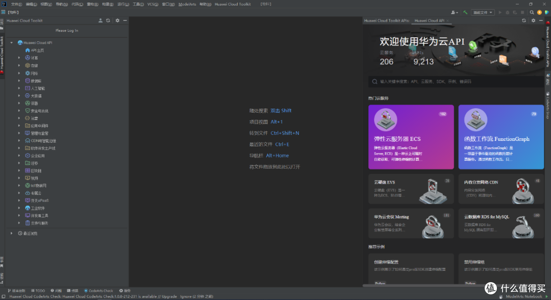Click the 存储 storage category icon
This screenshot has width=551, height=300.
point(28,65)
